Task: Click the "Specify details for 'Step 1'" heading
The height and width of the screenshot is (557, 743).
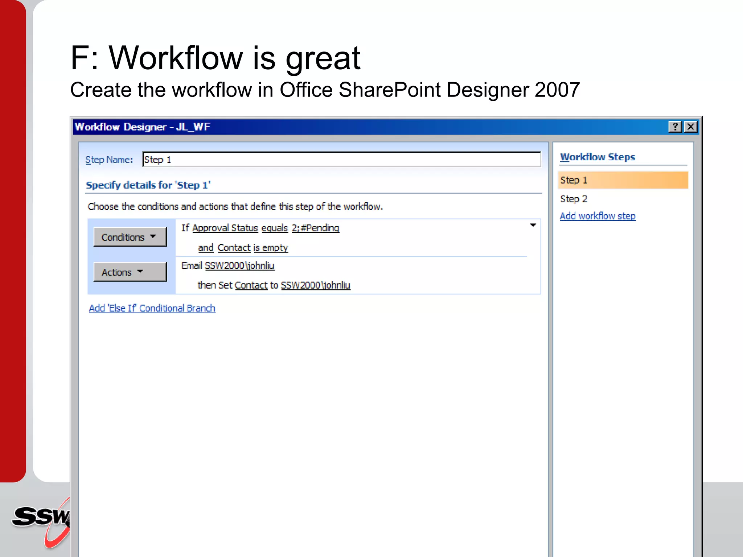Action: click(x=148, y=185)
